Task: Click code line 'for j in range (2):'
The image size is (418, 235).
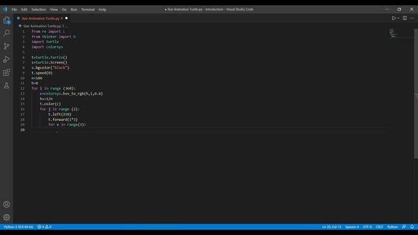Action: (x=59, y=109)
